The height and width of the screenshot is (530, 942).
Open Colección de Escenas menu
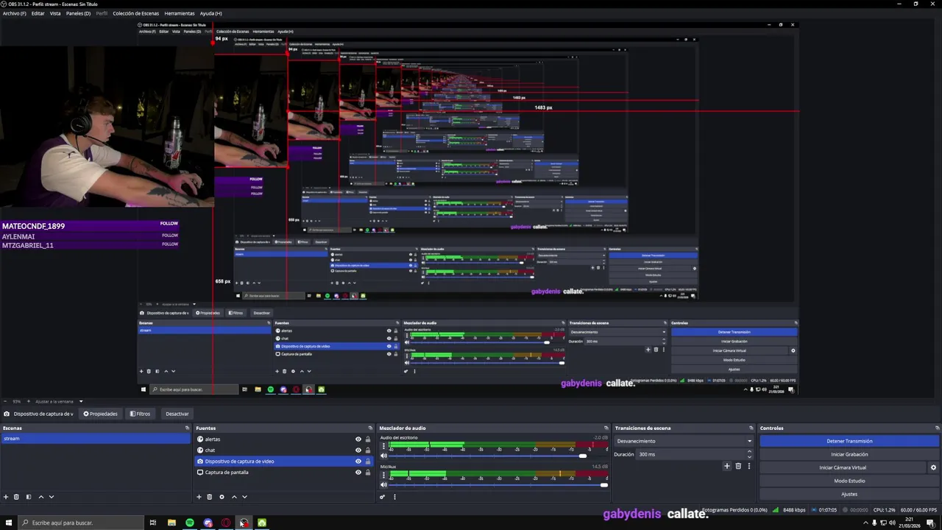[x=136, y=13]
